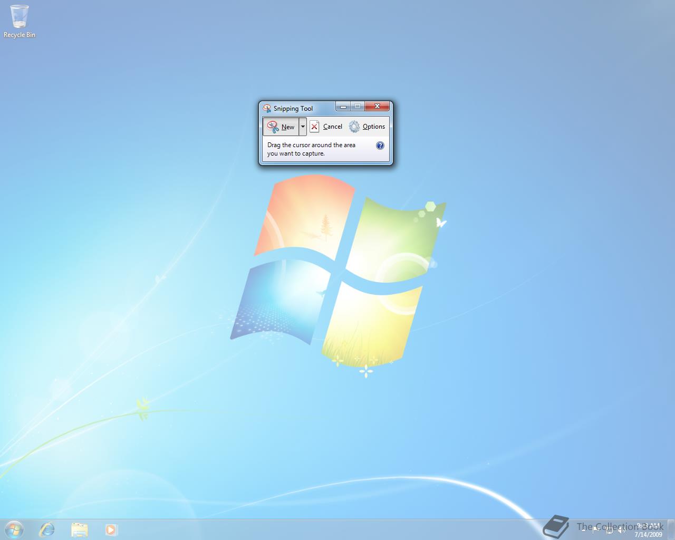Launch Internet Explorer from the taskbar

[x=47, y=529]
